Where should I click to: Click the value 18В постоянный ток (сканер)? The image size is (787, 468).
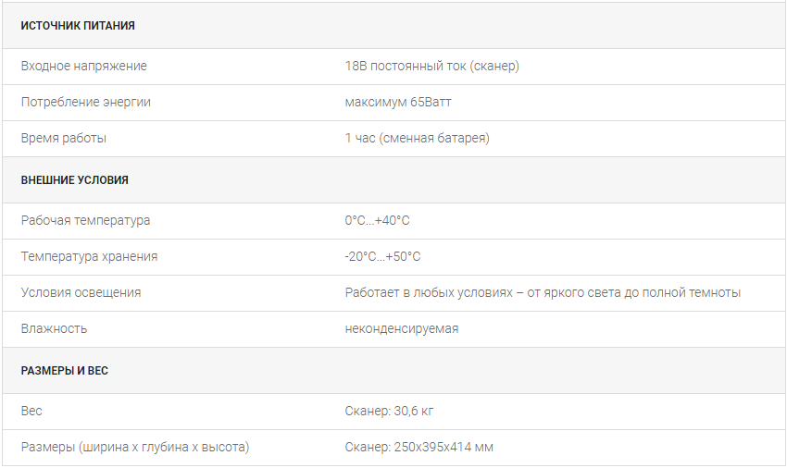pos(432,67)
